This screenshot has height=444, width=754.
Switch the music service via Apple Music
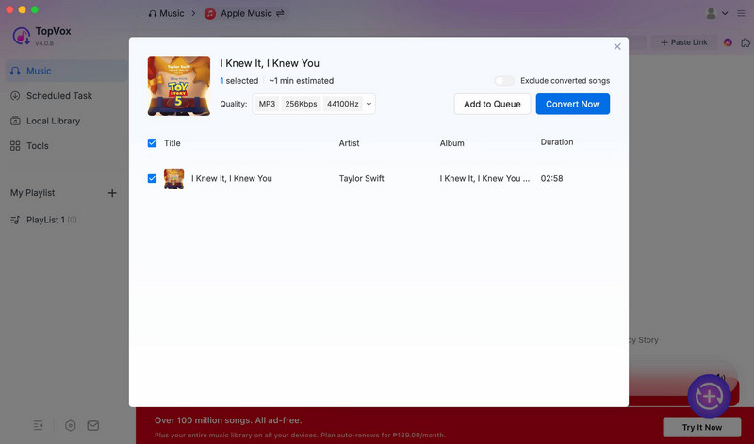point(253,13)
